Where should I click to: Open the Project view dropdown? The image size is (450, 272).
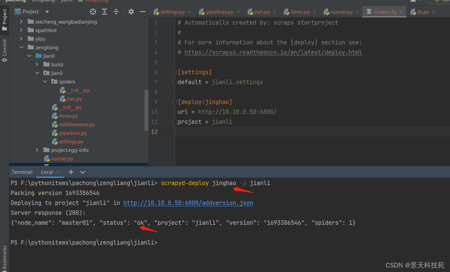click(47, 12)
